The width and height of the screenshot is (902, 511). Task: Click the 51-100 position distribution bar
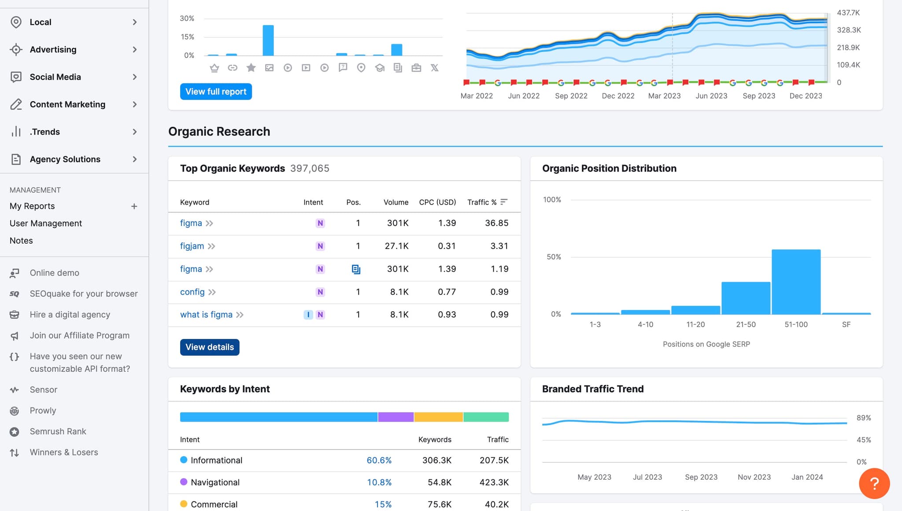(x=796, y=282)
